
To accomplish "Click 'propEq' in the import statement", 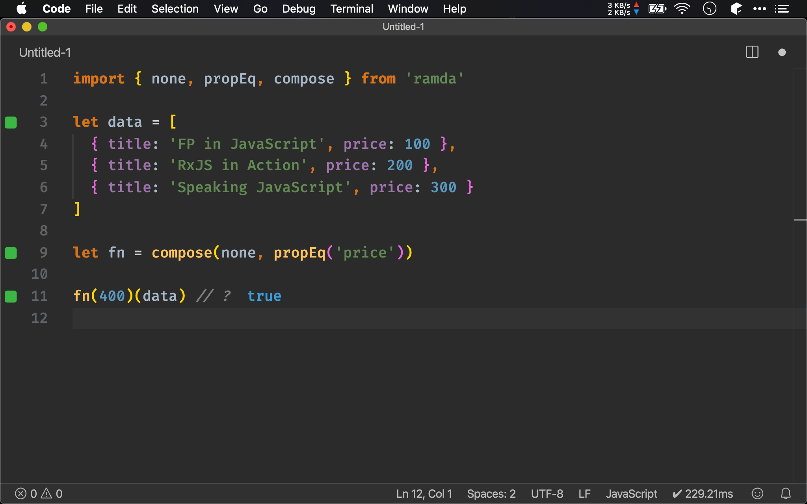I will point(230,79).
